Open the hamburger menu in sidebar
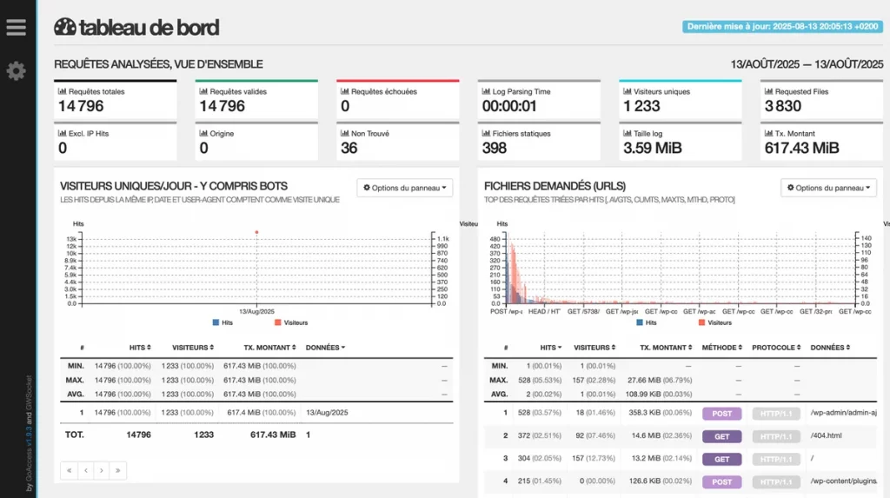 pyautogui.click(x=16, y=27)
